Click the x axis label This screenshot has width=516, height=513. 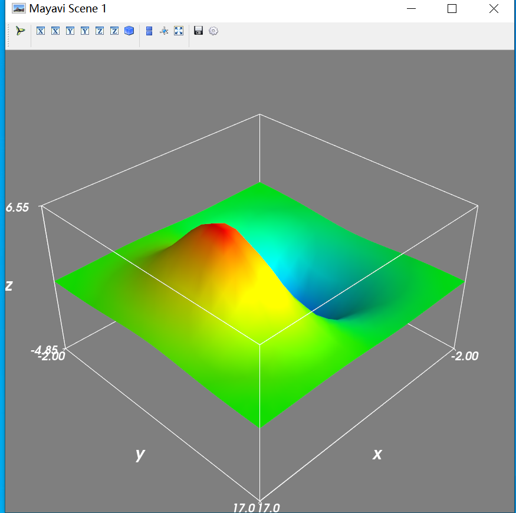coord(376,454)
